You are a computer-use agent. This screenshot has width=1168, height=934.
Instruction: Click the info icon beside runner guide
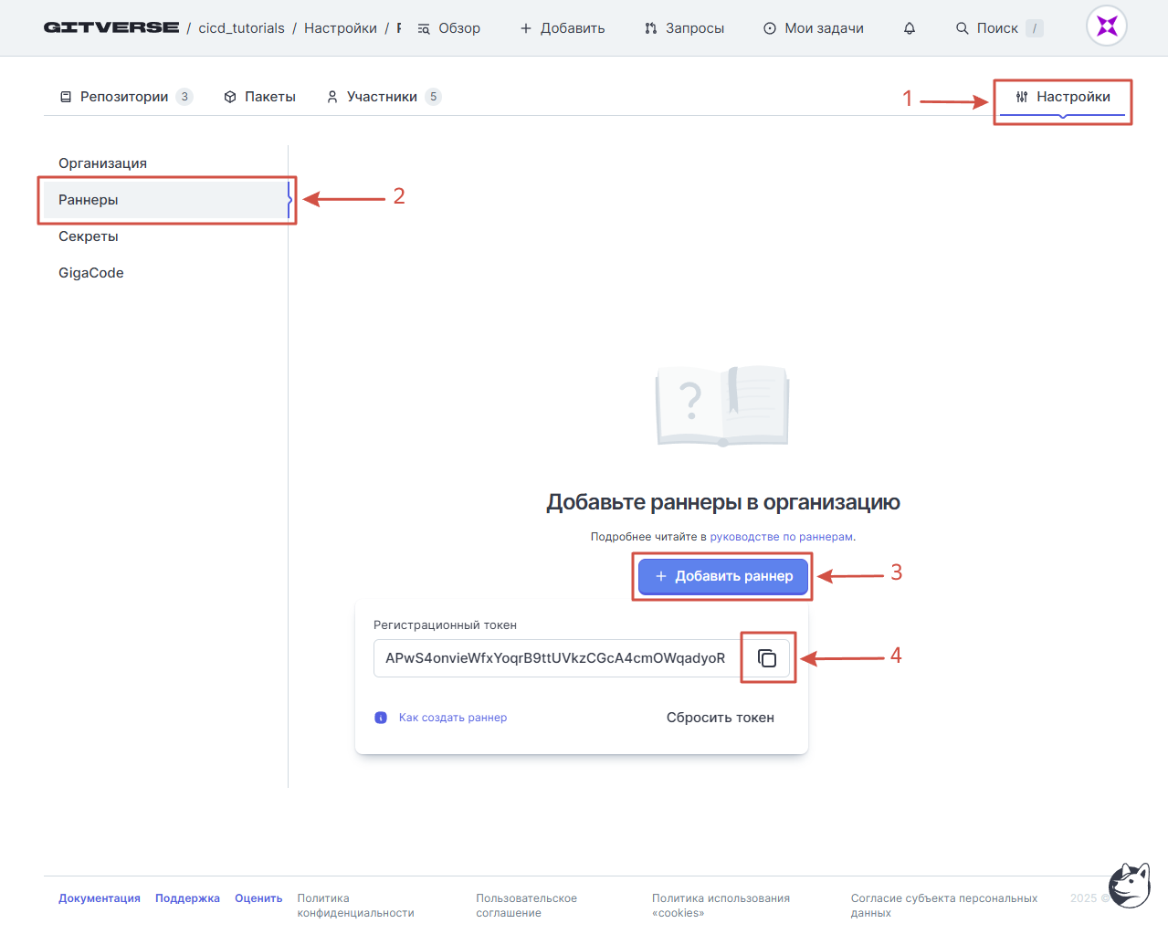click(381, 718)
